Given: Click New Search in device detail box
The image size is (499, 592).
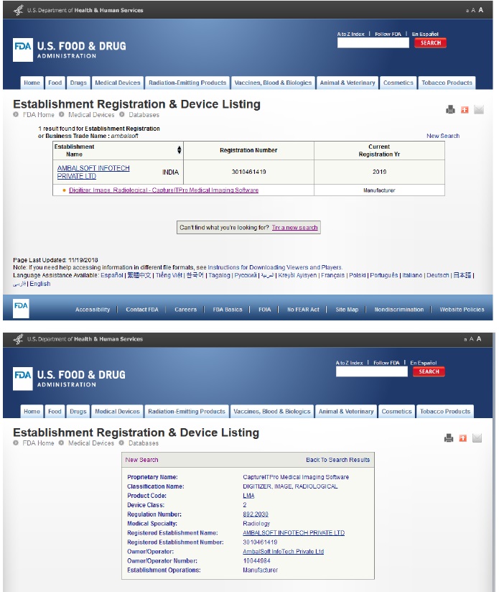Looking at the screenshot, I should click(141, 460).
